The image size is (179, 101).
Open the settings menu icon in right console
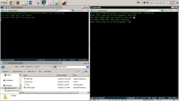(177, 10)
